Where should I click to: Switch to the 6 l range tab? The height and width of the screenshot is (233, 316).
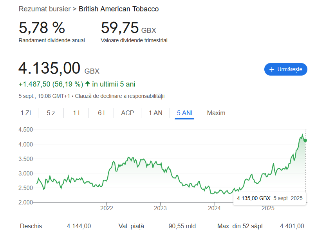pyautogui.click(x=101, y=113)
